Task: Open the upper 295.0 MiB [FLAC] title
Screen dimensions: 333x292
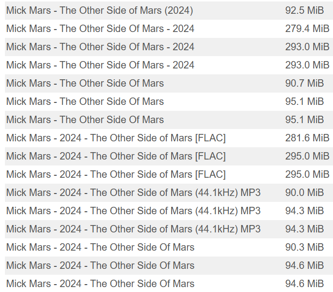Action: pyautogui.click(x=116, y=156)
